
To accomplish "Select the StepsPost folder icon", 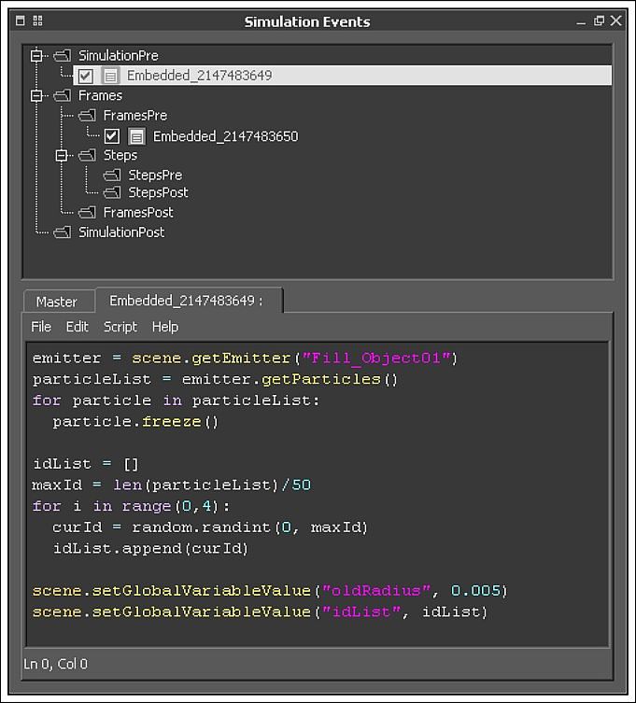I will [x=113, y=192].
